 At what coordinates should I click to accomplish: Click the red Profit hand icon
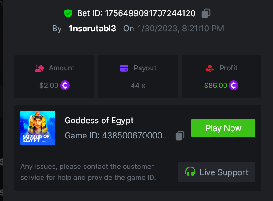pos(210,68)
